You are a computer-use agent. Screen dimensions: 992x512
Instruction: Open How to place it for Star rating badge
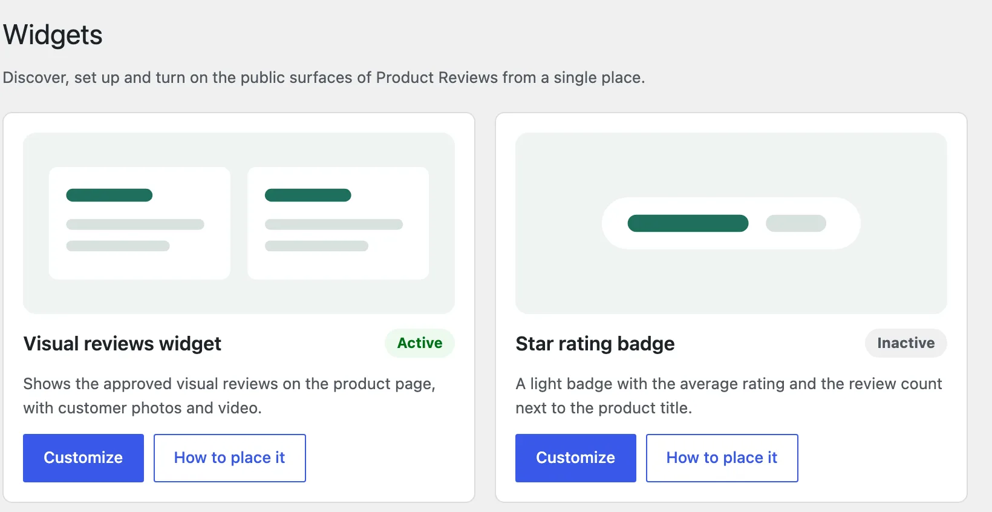(722, 458)
